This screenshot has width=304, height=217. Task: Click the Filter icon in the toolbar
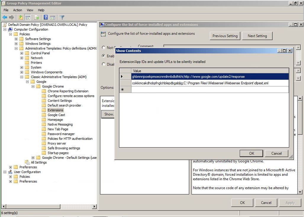(62, 17)
